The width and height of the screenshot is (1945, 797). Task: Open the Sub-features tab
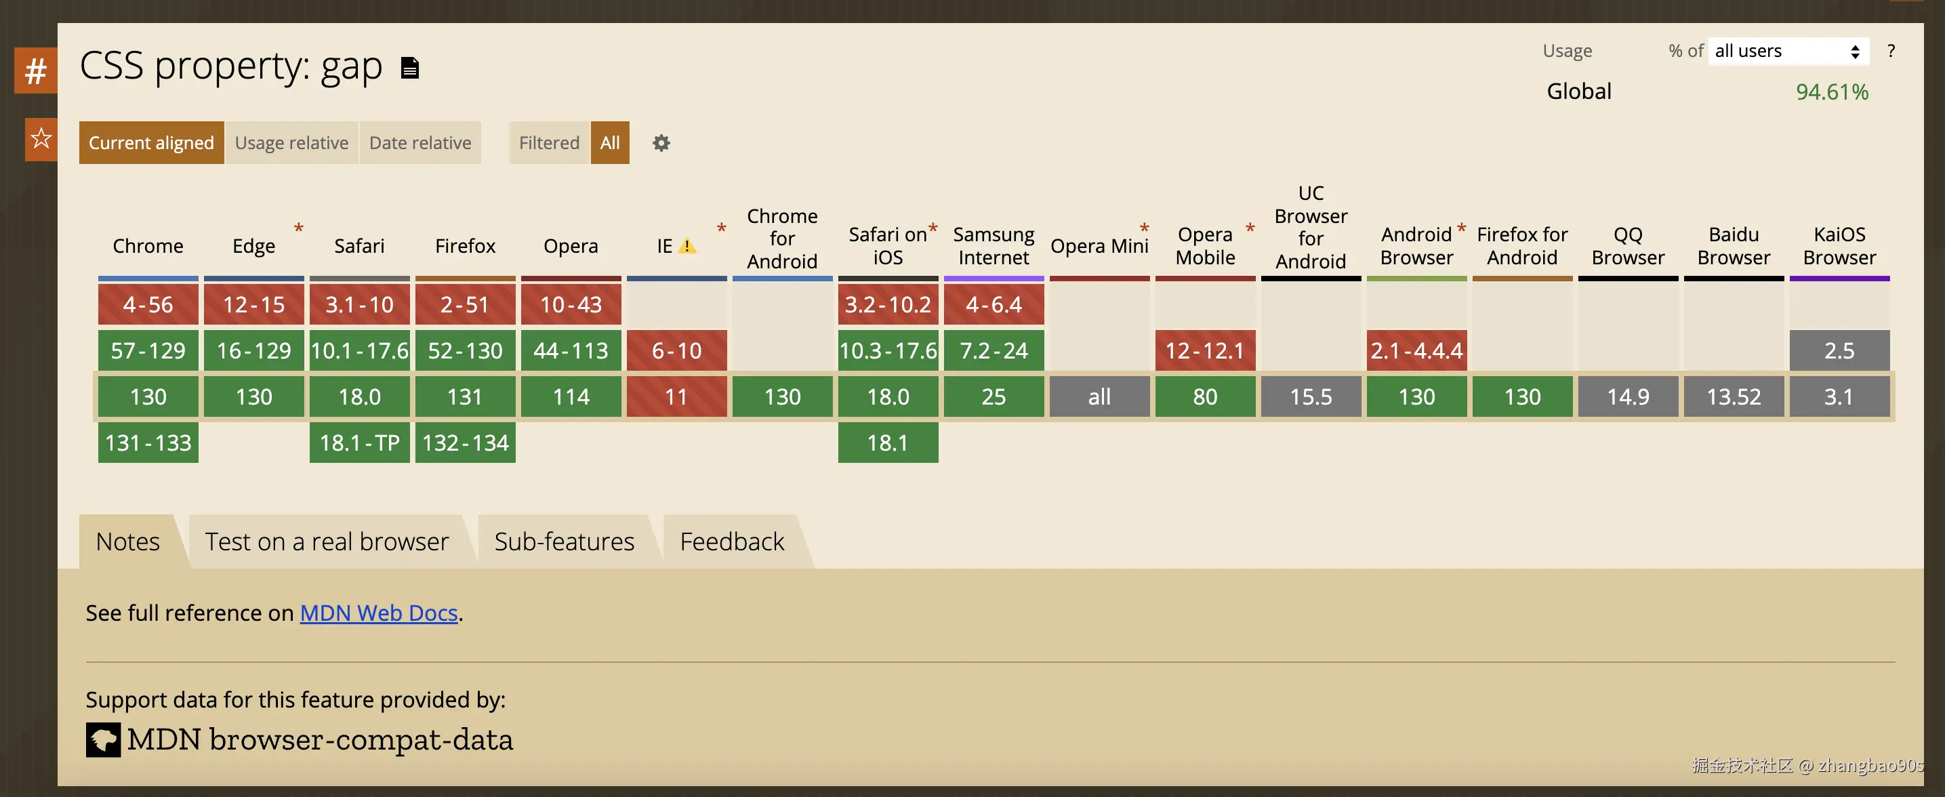tap(564, 541)
